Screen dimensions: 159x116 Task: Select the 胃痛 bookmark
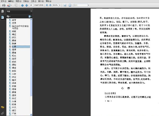point(14,50)
